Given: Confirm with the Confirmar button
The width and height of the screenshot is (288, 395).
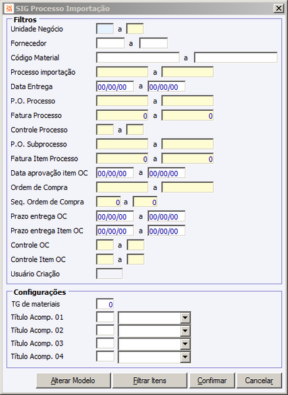Looking at the screenshot, I should [212, 380].
